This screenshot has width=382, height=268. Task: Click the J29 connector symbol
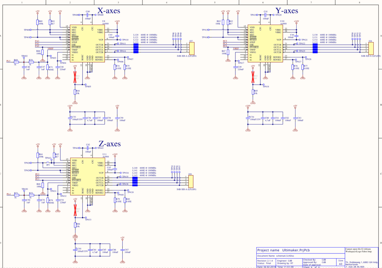(191, 182)
